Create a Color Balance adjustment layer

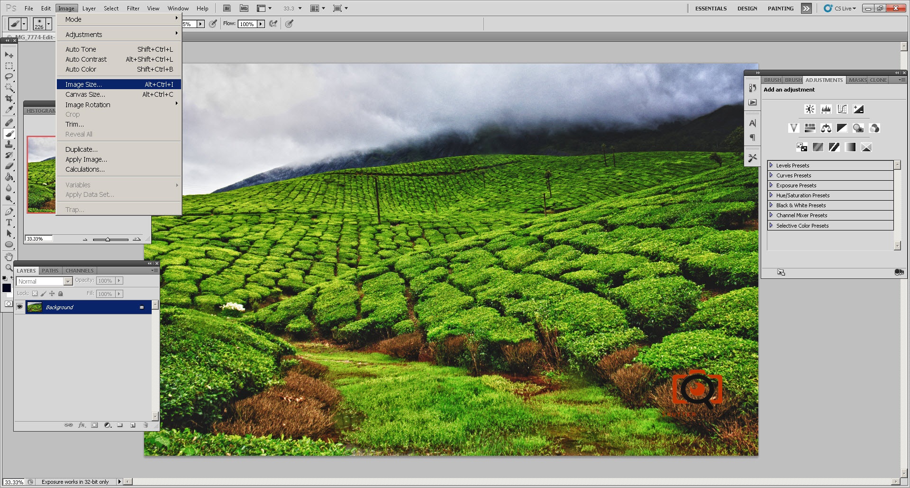coord(826,129)
